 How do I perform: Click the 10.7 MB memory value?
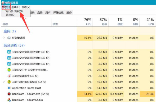pyautogui.click(x=102, y=82)
